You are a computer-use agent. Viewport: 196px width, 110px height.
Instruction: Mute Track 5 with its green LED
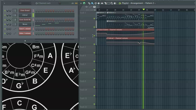tap(94, 53)
